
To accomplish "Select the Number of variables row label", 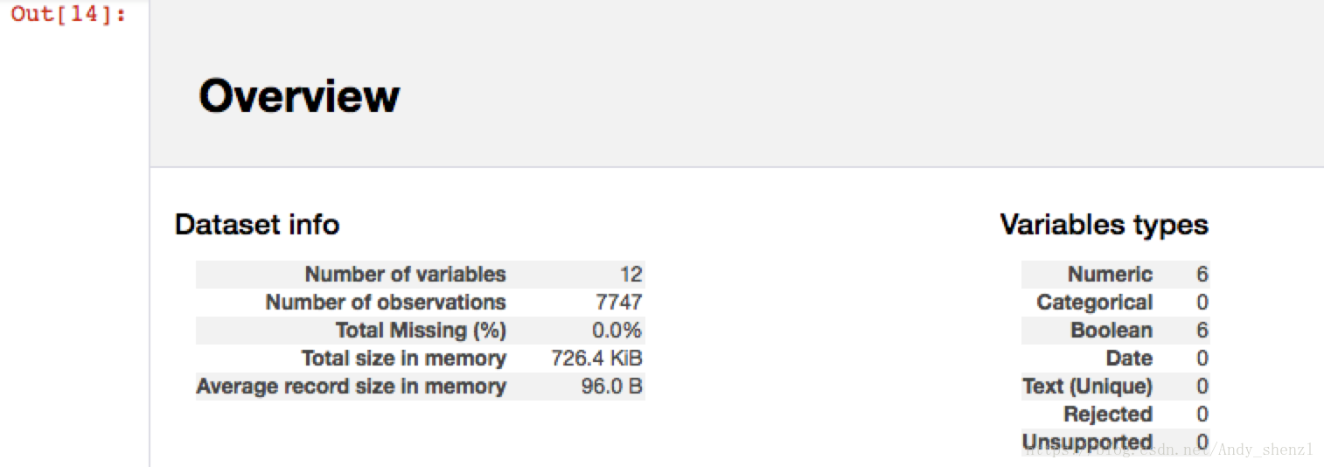I will (x=406, y=274).
